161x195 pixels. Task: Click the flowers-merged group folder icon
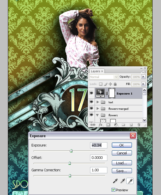coord(103,109)
